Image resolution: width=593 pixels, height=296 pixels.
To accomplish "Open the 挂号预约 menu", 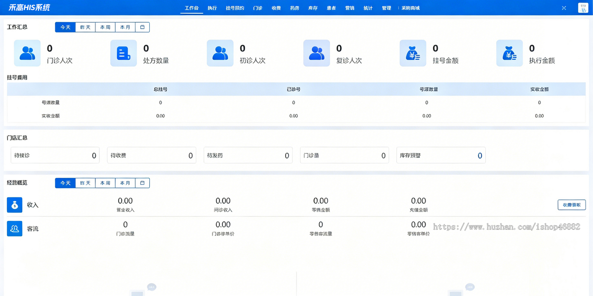I will (235, 8).
